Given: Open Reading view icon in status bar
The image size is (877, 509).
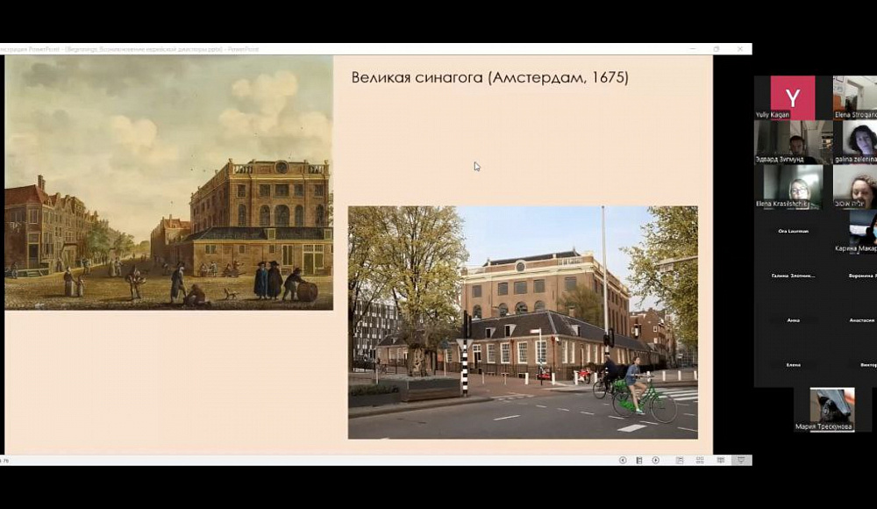Looking at the screenshot, I should [x=720, y=460].
